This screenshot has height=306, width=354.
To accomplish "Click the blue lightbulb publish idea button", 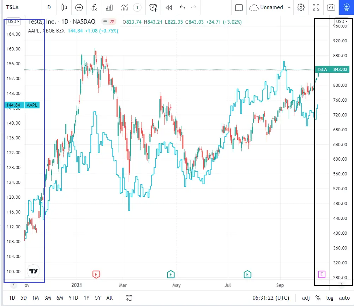I will [346, 7].
